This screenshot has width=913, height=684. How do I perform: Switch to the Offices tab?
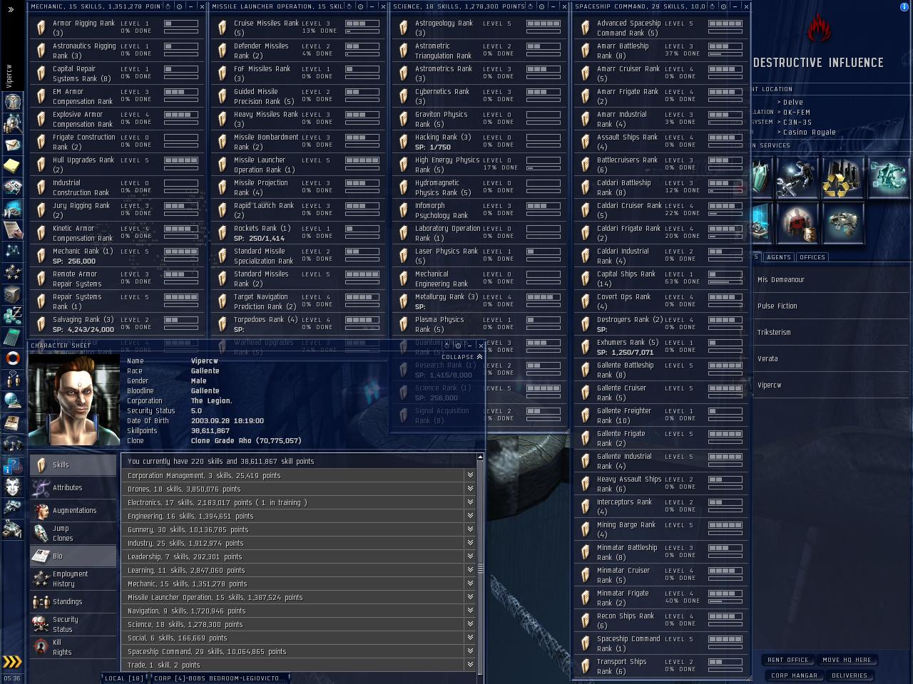click(x=812, y=257)
